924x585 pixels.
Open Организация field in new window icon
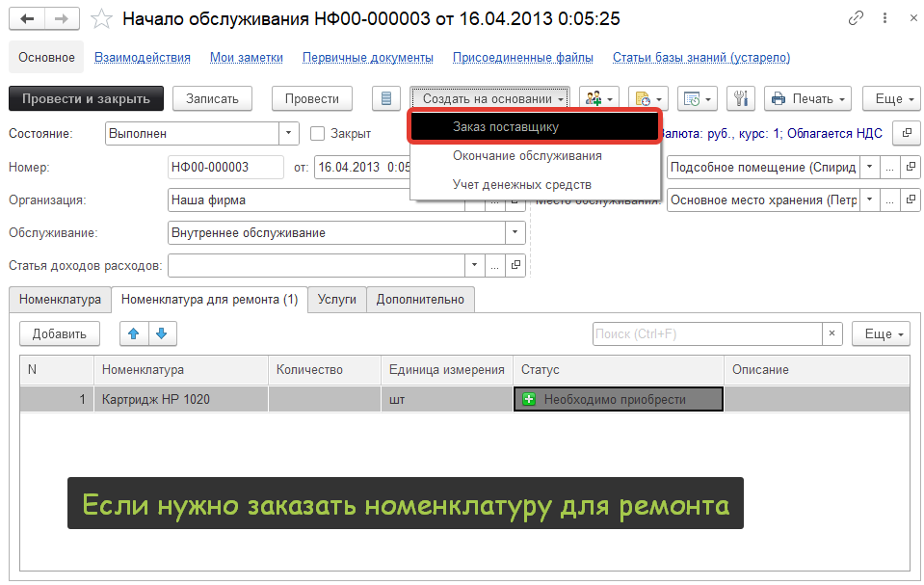click(515, 200)
